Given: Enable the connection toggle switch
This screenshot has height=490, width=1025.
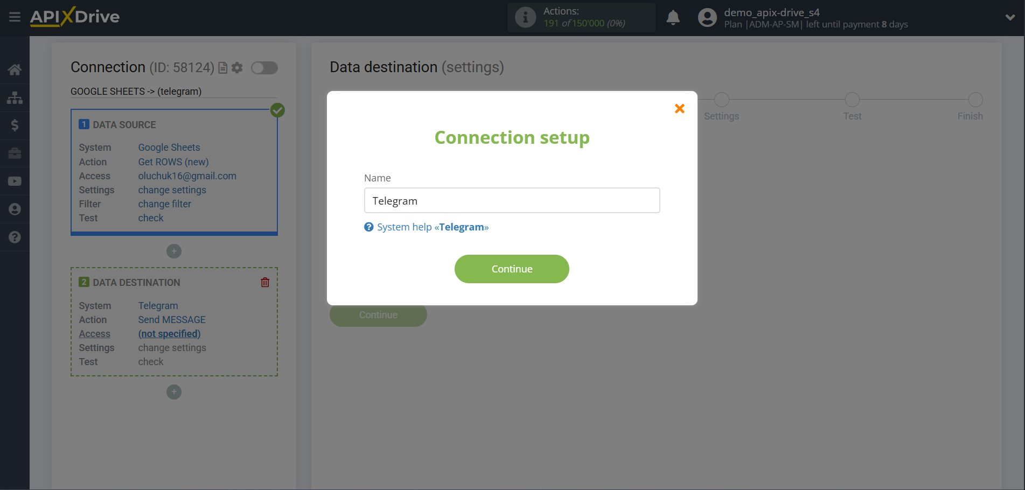Looking at the screenshot, I should tap(264, 68).
